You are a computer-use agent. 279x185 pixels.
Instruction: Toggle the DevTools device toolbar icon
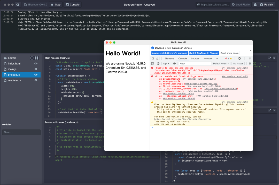(158, 58)
